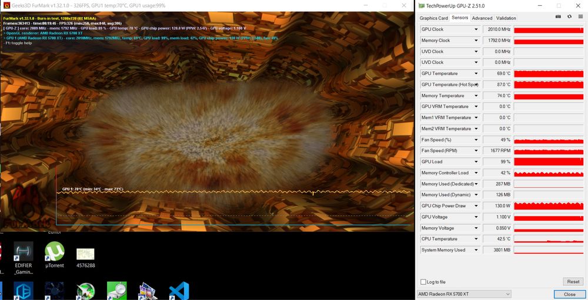This screenshot has width=588, height=300.
Task: Open the GPU Voltage sensor dropdown
Action: click(476, 217)
